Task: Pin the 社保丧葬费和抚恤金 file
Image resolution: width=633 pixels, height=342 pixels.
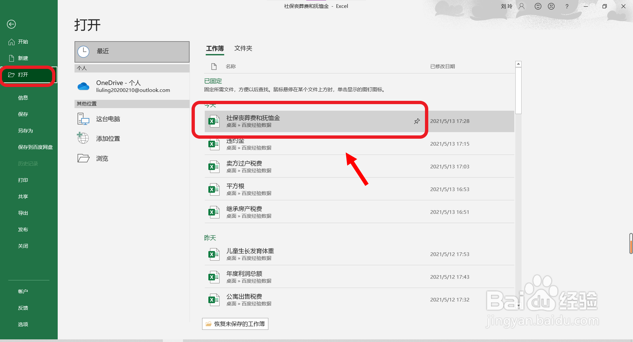Action: click(416, 121)
